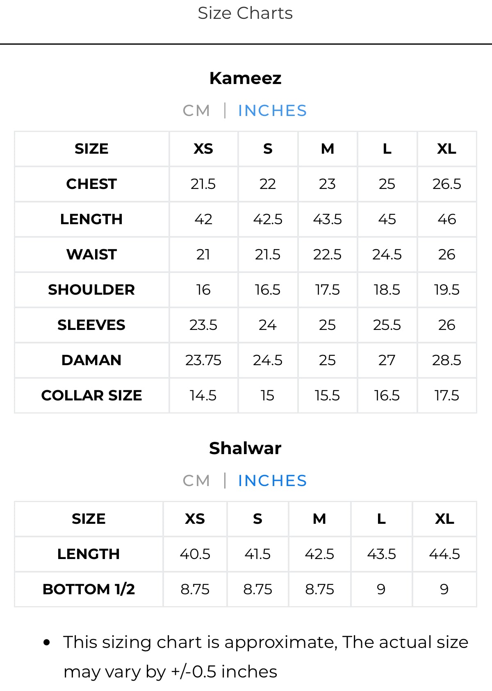Screen dimensions: 492x691
Task: Click the SLEEVES row label
Action: [x=91, y=325]
